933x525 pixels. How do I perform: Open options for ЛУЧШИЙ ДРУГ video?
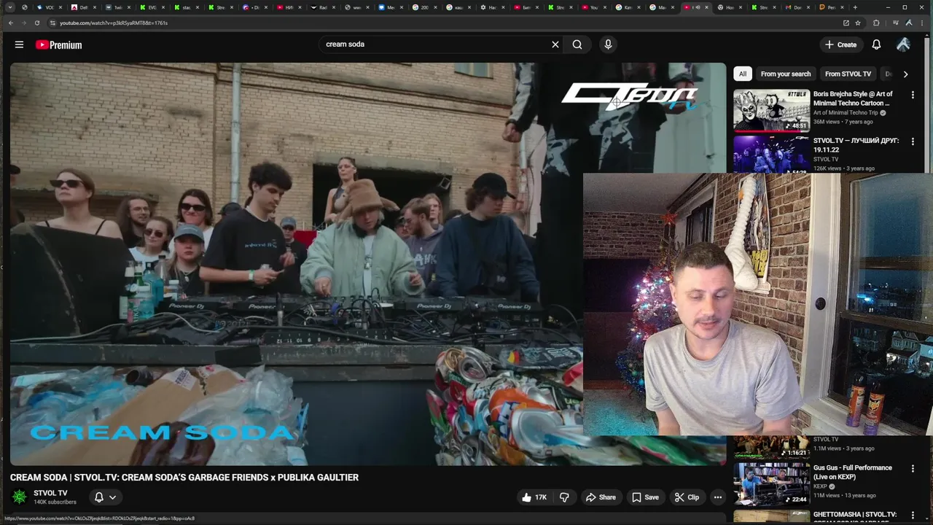(913, 141)
